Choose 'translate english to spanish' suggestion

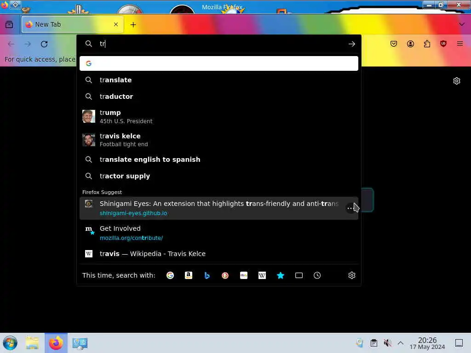218,159
